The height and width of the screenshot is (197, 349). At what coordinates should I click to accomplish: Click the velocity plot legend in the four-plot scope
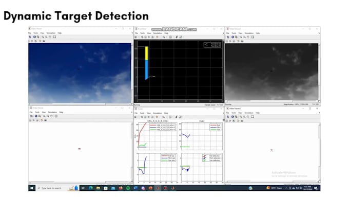click(163, 127)
